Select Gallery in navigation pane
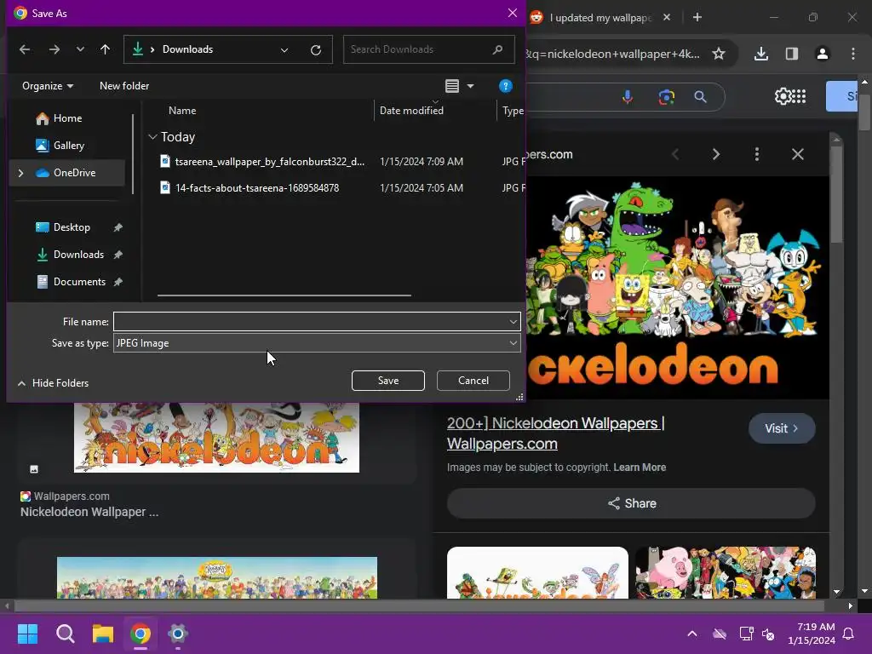 click(67, 146)
